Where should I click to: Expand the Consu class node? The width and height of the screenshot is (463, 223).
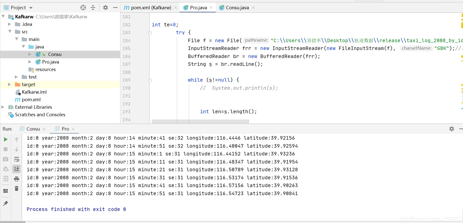coord(30,54)
